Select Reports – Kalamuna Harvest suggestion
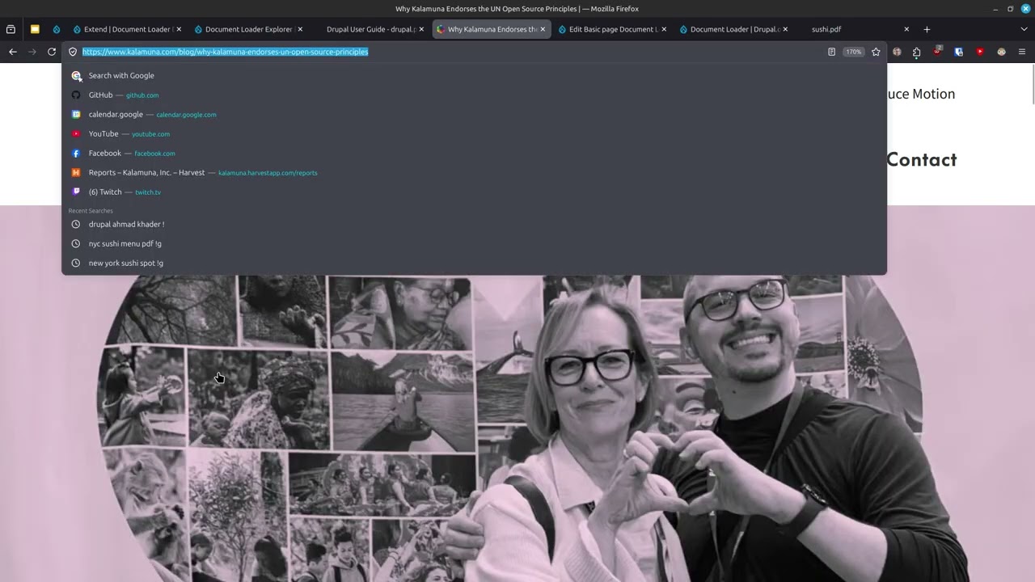Viewport: 1035px width, 582px height. point(474,172)
